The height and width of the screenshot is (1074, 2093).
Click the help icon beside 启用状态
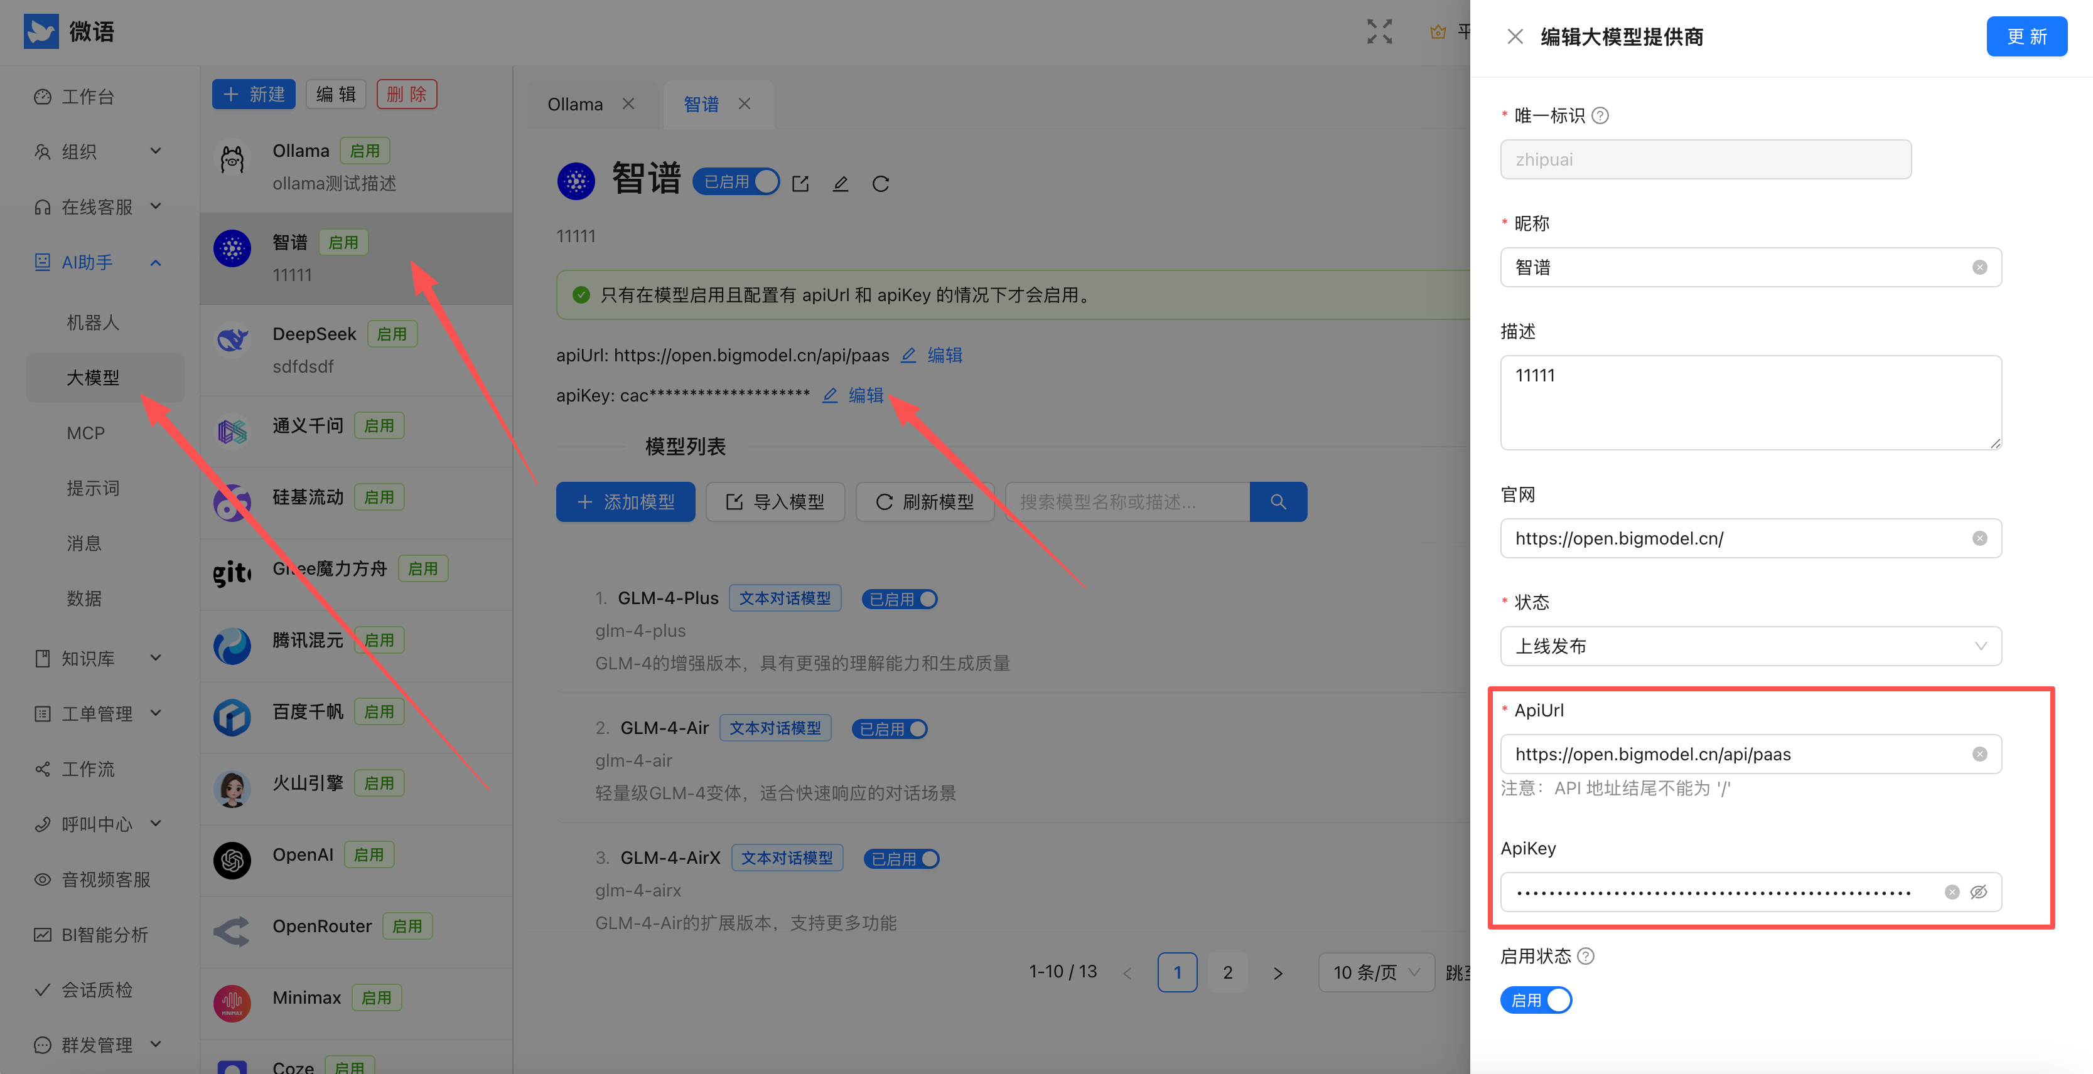click(1585, 956)
